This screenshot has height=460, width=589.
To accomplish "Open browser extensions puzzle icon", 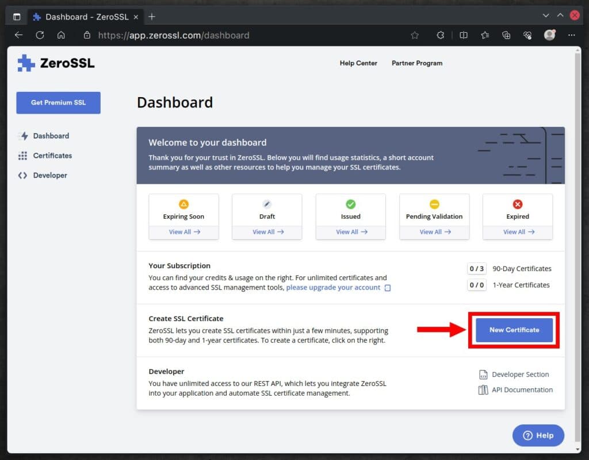I will tap(441, 35).
